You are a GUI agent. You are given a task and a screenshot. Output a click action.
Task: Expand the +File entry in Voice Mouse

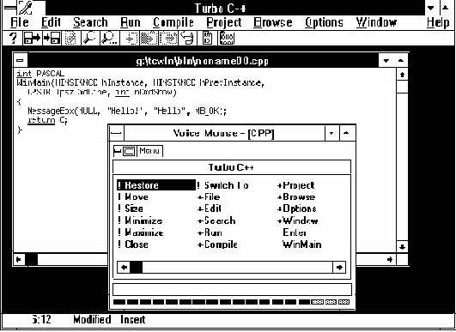(209, 197)
